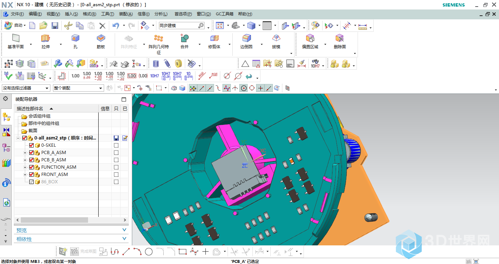Maximize the Assembly Navigator panel
The image size is (499, 264).
tap(124, 99)
